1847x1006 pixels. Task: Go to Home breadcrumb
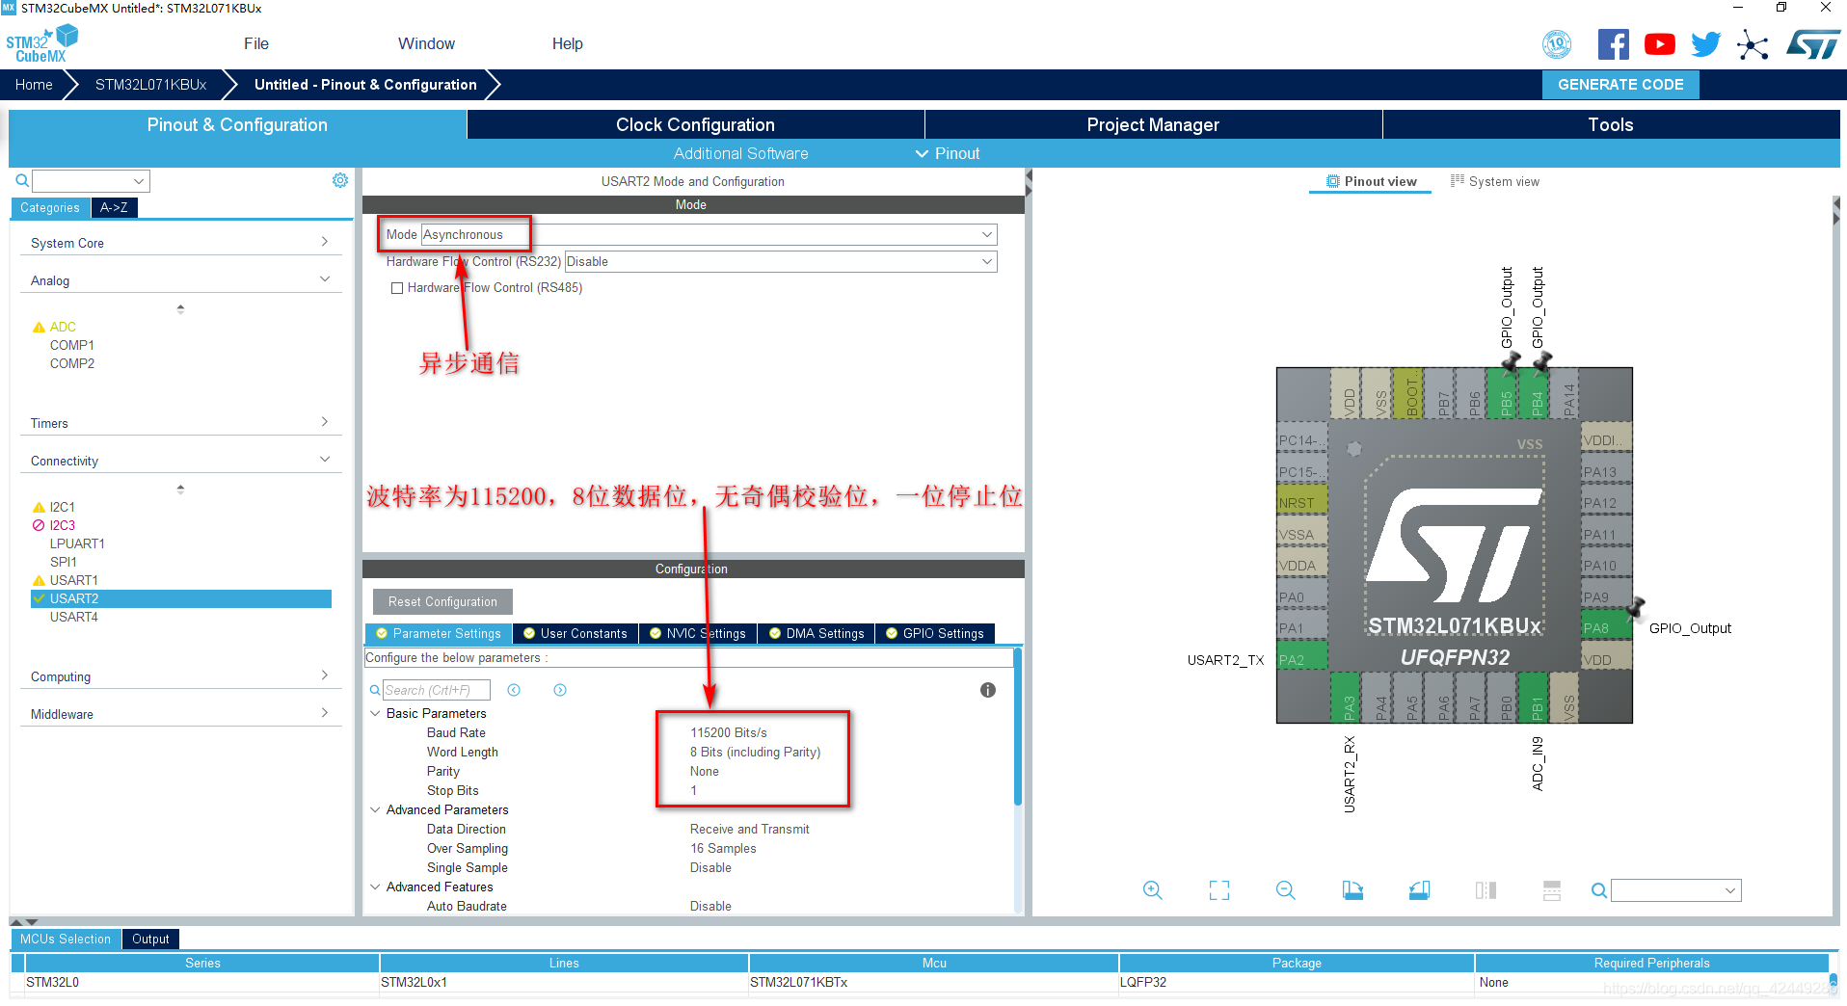pyautogui.click(x=34, y=85)
